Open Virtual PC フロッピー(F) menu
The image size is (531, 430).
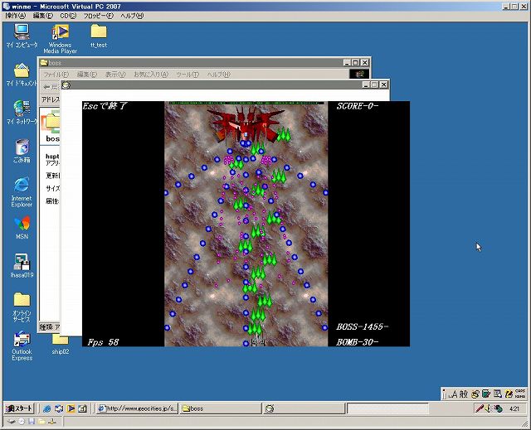[x=99, y=16]
